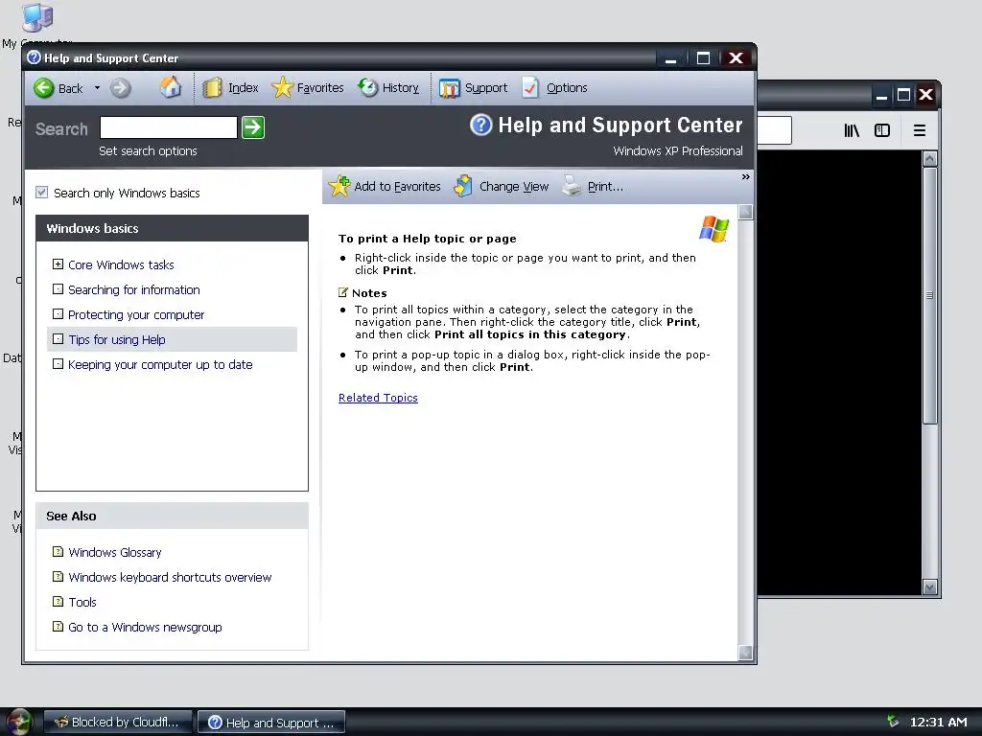Click the Notes pencil icon
This screenshot has height=736, width=982.
(343, 292)
